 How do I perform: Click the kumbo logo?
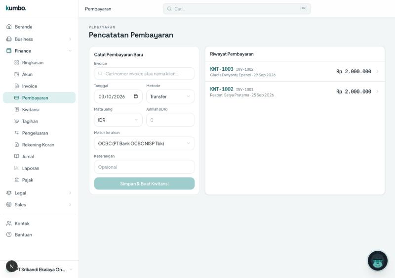tap(16, 8)
